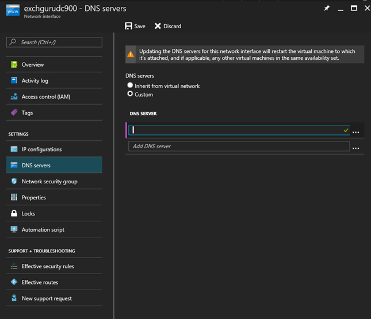The height and width of the screenshot is (319, 371).
Task: Click the active DNS server input field
Action: tap(239, 130)
